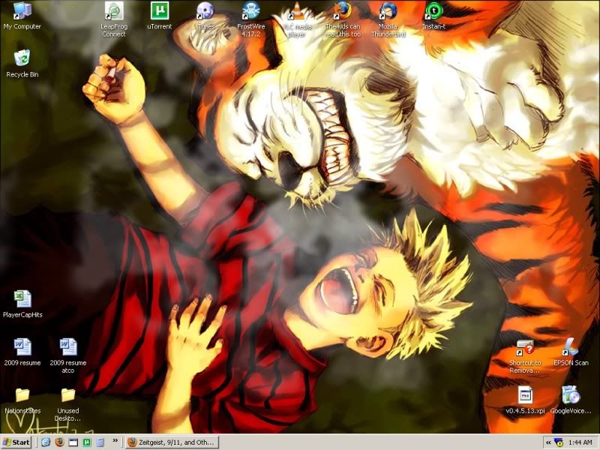This screenshot has width=600, height=450.
Task: Select the GoogleVoice installer icon
Action: coord(571,400)
